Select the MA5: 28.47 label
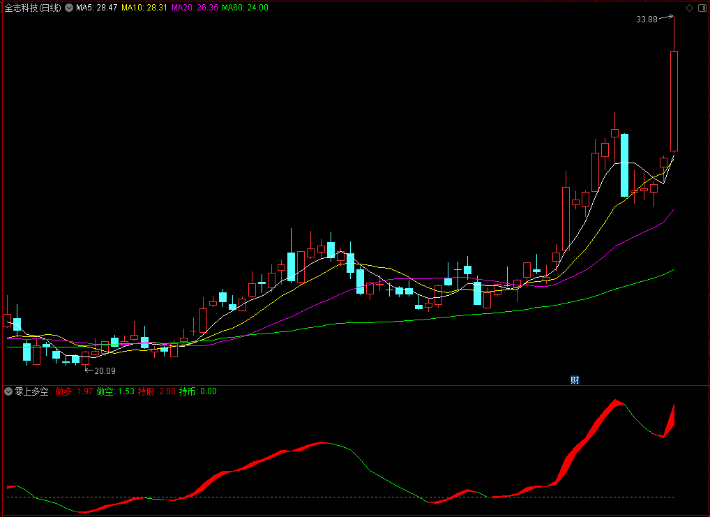This screenshot has width=710, height=517. pos(96,8)
